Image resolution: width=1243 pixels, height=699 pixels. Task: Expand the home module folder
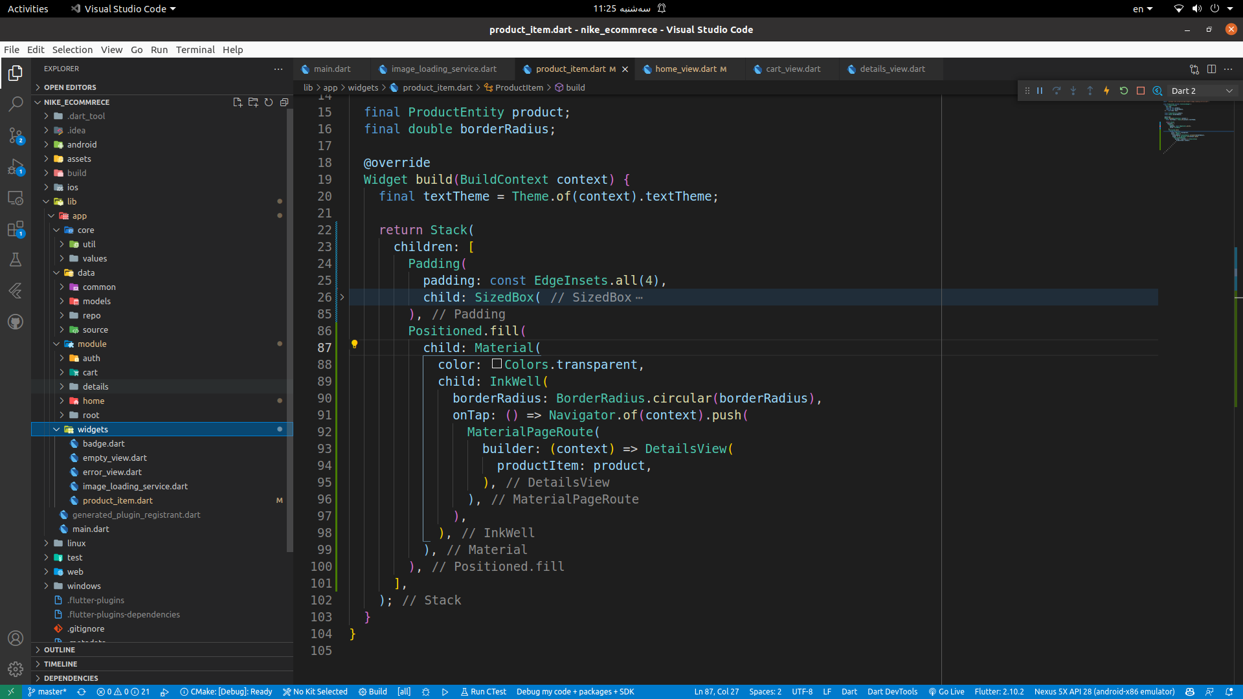162,401
